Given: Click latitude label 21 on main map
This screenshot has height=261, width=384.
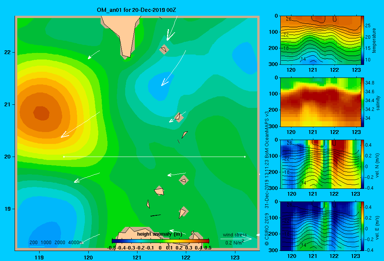Looking at the screenshot, I should click(8, 104).
